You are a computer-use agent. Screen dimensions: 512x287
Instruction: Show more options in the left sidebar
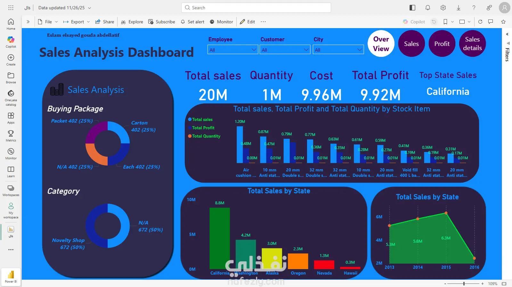coord(11,250)
